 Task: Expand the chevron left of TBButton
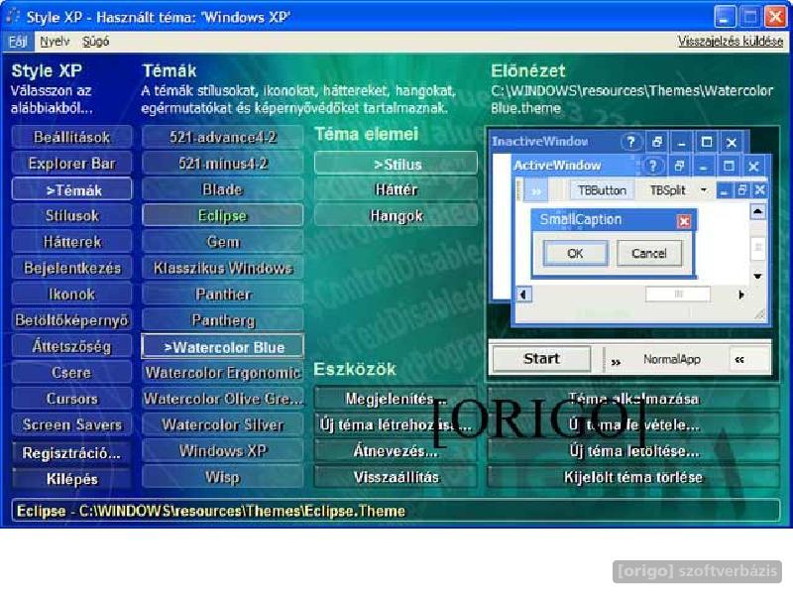point(536,190)
